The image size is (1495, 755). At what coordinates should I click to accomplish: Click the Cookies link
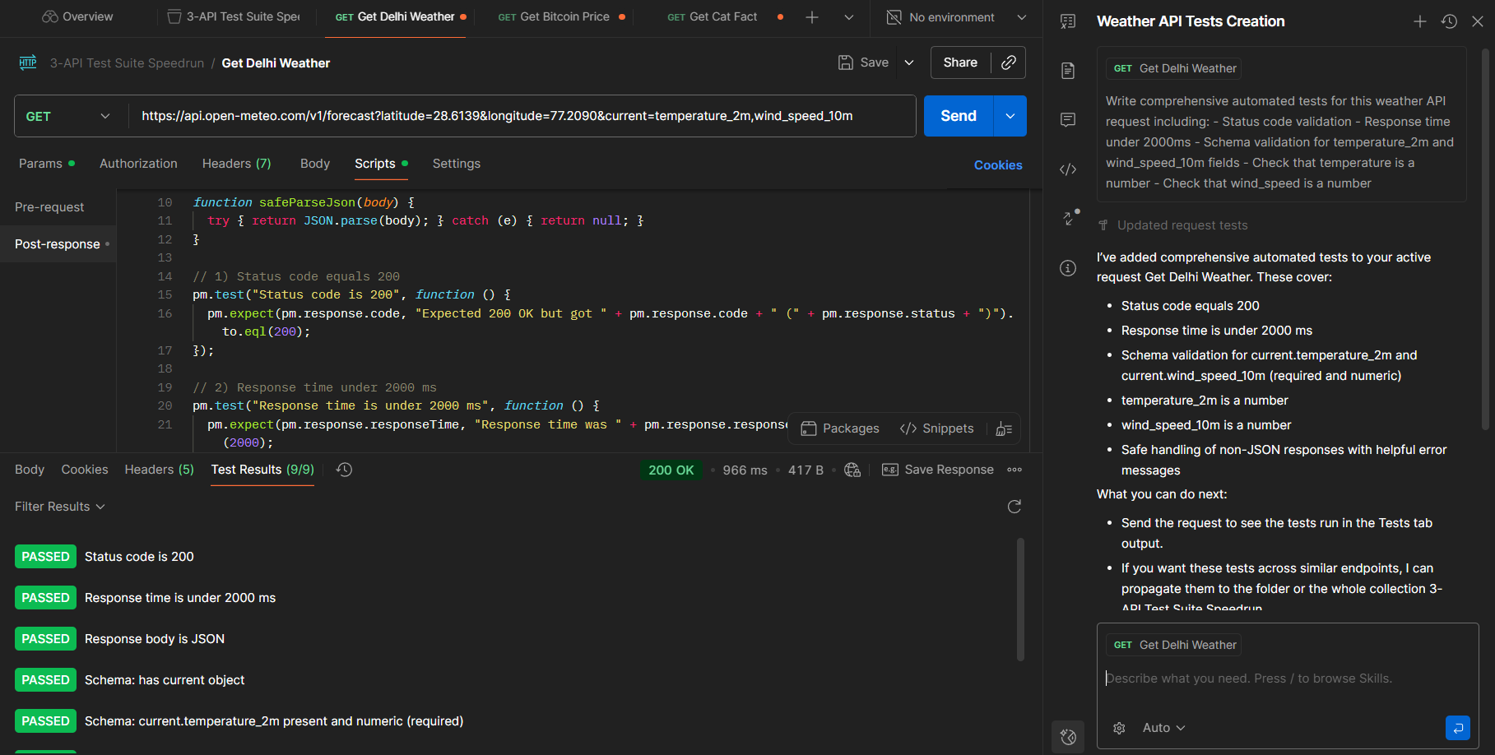998,165
